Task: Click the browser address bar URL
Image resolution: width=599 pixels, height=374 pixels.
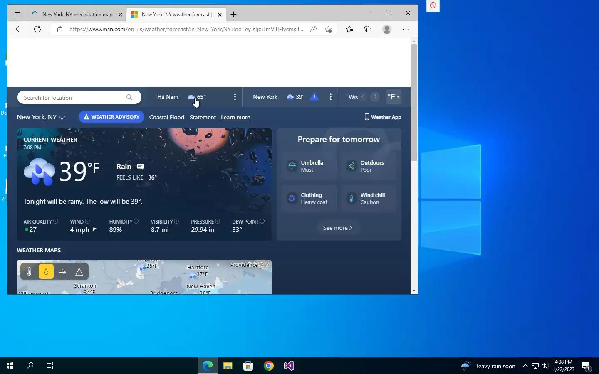Action: (187, 29)
